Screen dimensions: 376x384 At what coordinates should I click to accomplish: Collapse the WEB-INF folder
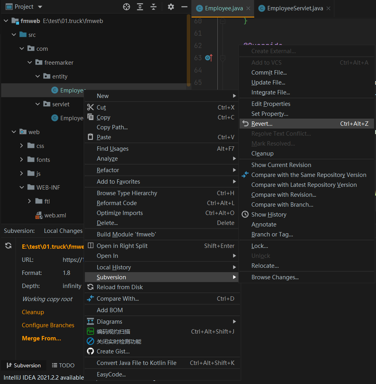click(x=22, y=187)
